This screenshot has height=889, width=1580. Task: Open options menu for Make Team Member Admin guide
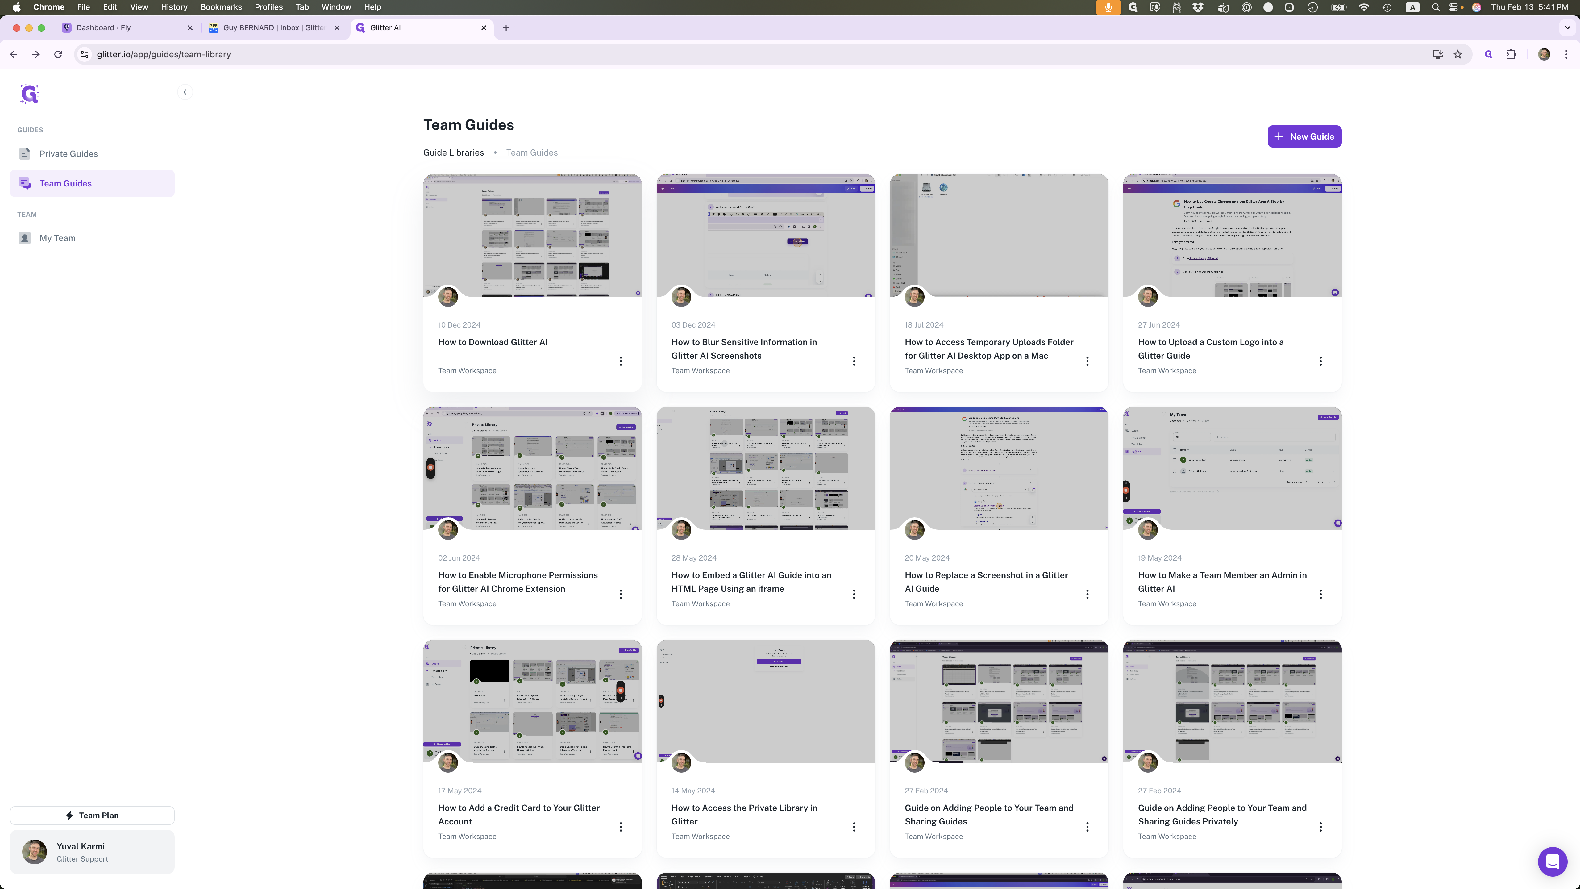(1320, 594)
